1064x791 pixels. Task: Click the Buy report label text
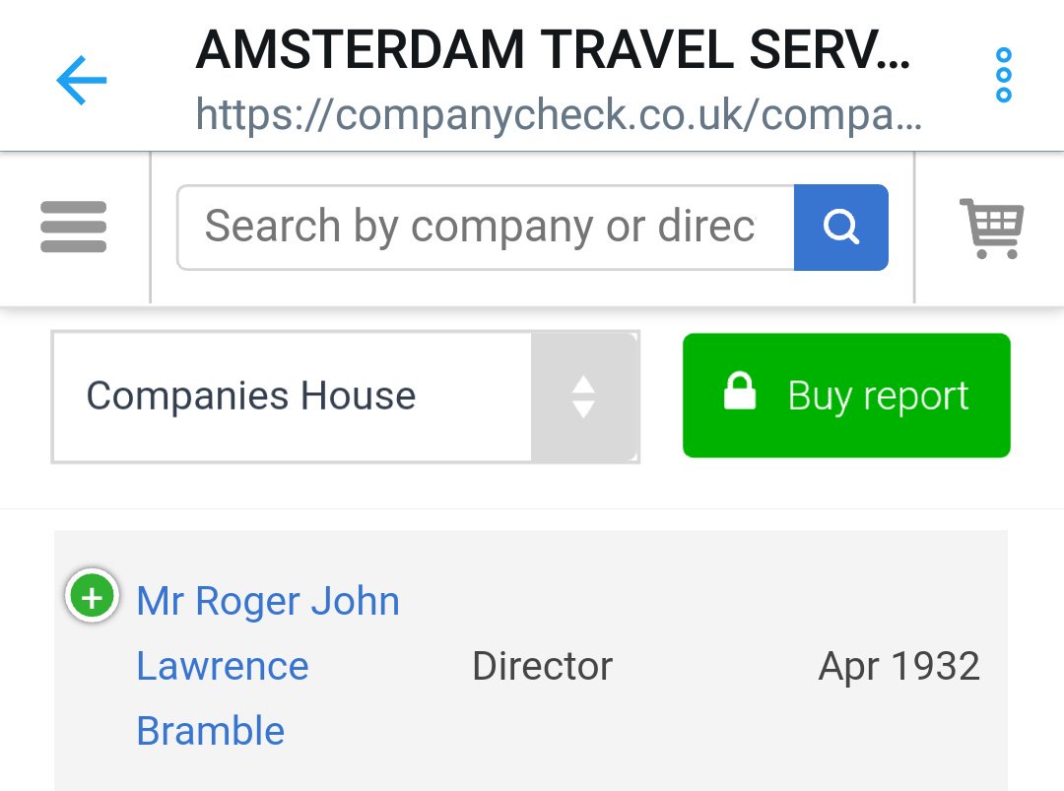[x=878, y=396]
